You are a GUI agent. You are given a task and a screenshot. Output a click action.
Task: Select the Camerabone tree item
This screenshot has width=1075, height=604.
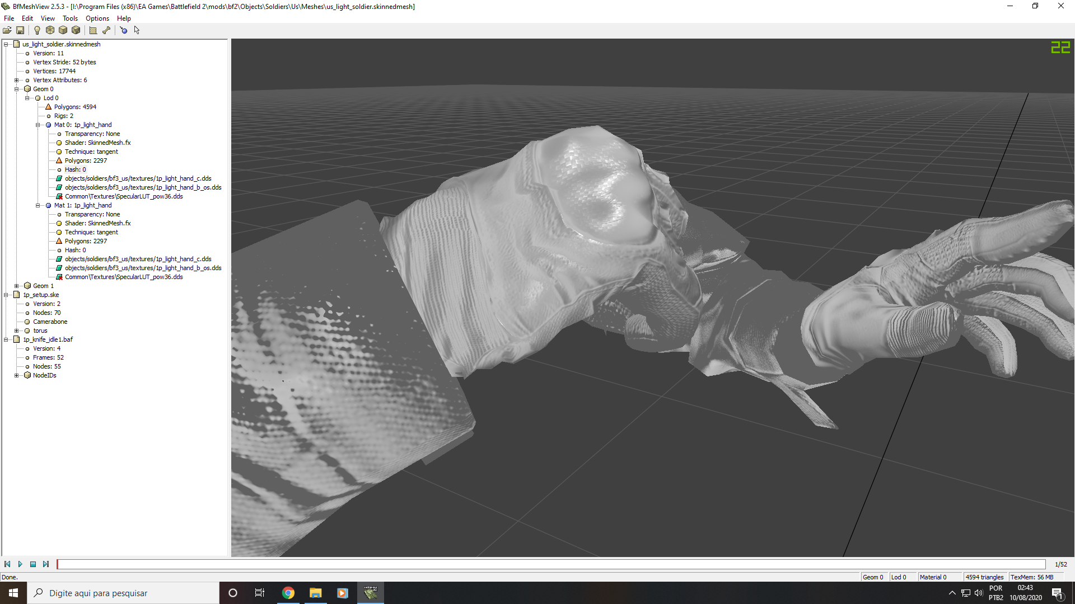50,322
